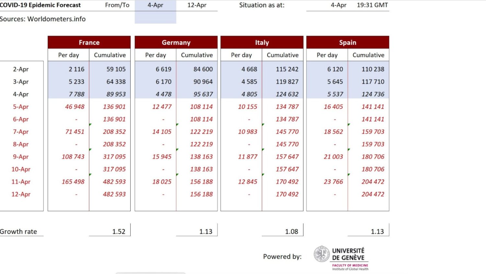Select the Germany column header
Viewport: 486px width, 274px height.
click(x=176, y=42)
